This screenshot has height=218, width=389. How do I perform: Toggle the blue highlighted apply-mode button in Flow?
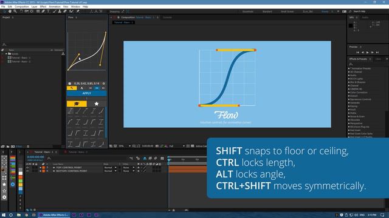[97, 88]
